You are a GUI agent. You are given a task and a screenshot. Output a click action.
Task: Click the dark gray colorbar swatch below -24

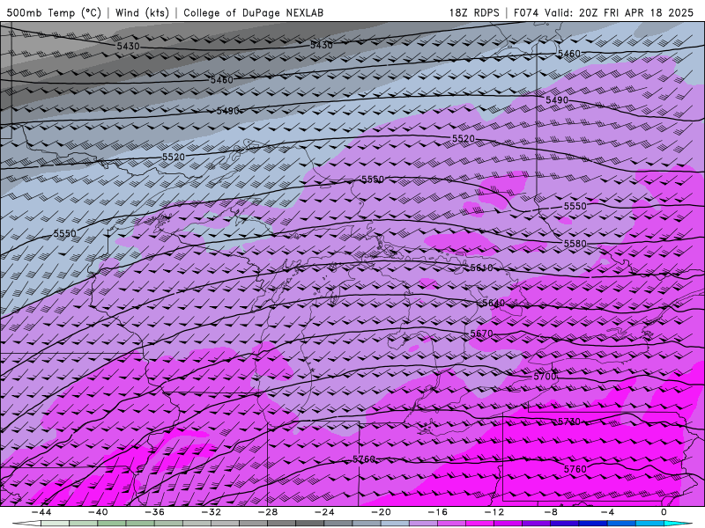point(310,524)
